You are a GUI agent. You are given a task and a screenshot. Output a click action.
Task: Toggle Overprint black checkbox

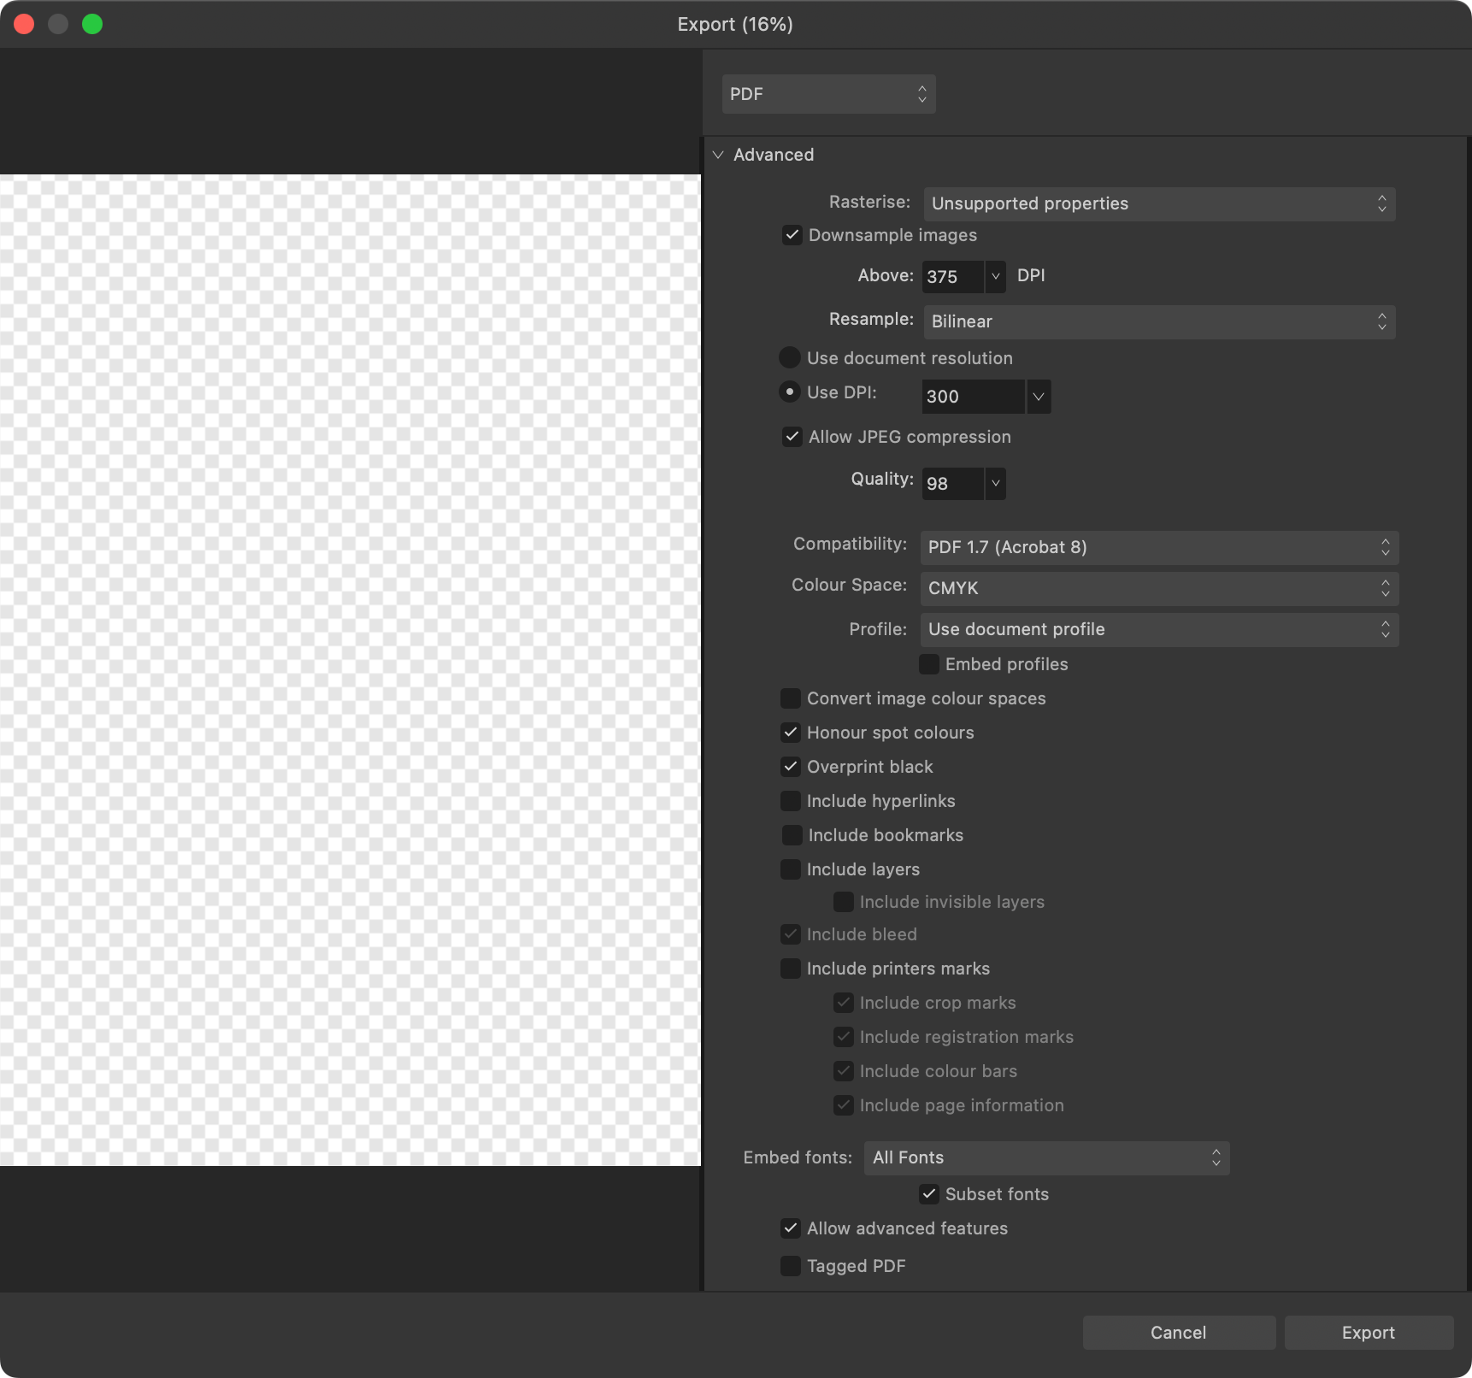point(791,767)
